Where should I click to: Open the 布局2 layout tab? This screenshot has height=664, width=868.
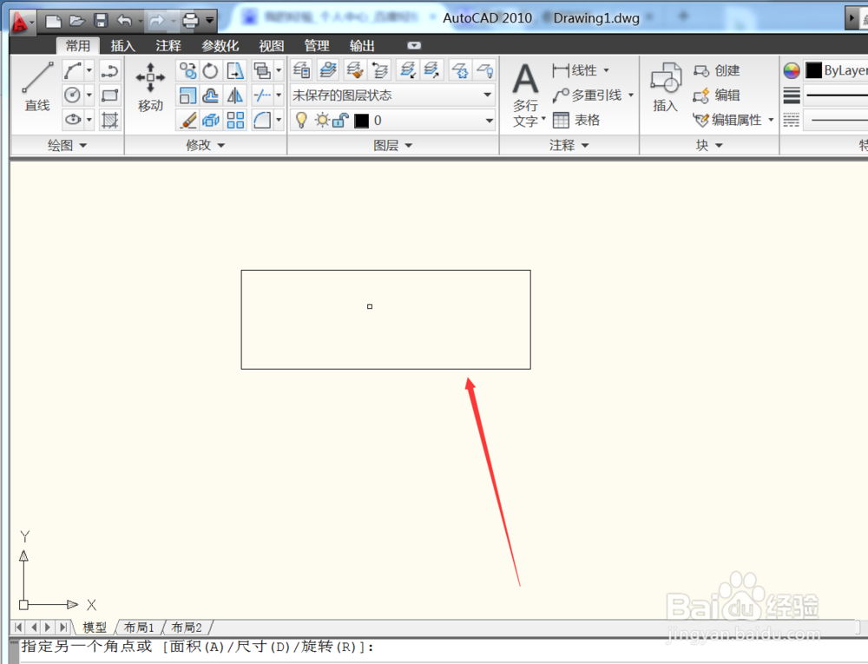point(186,628)
